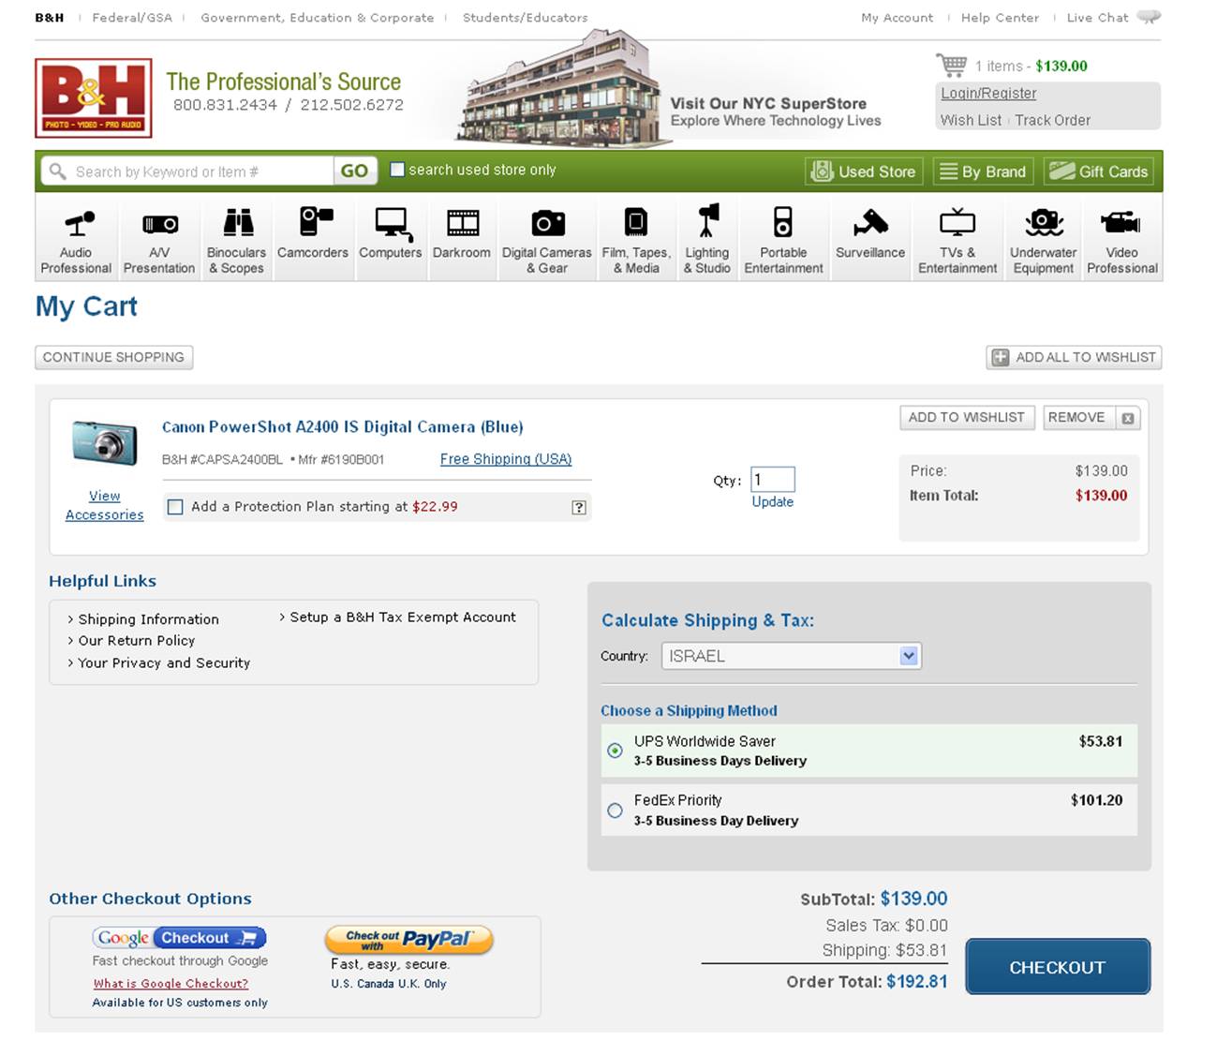Open the Wish List link
Screen dimensions: 1217x1041
971,120
